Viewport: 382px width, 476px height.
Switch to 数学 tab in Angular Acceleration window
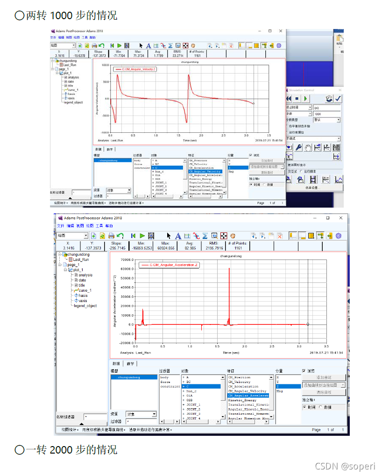(130, 363)
